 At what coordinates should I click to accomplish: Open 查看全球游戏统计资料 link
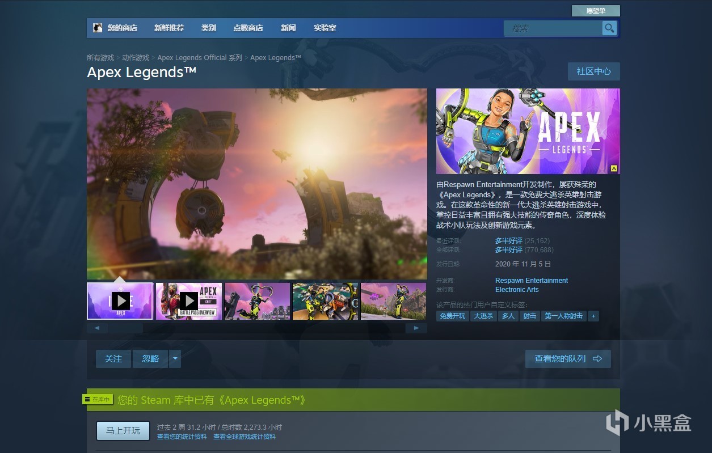245,437
